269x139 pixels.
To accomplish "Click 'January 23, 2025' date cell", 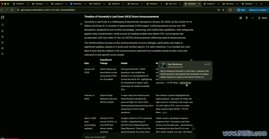I will coord(90,71).
